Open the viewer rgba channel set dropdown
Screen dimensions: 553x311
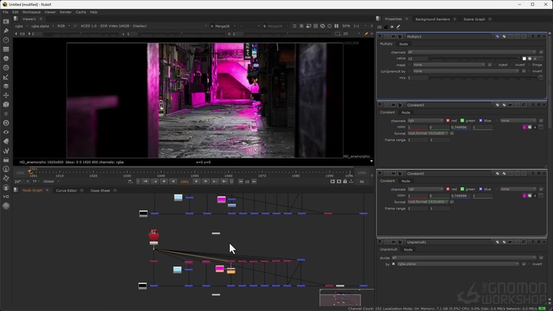pos(21,26)
